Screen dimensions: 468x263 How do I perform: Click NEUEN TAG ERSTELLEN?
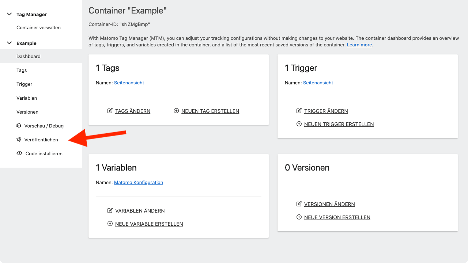click(x=210, y=111)
